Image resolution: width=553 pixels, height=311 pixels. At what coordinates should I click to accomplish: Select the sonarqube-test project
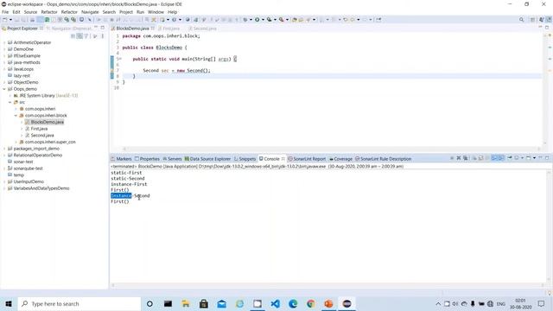[28, 168]
